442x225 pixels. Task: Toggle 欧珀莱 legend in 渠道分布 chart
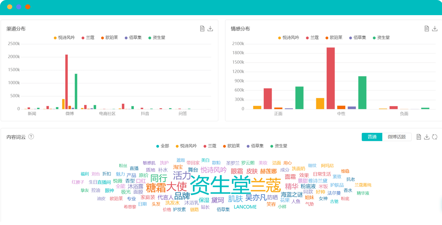click(x=109, y=38)
